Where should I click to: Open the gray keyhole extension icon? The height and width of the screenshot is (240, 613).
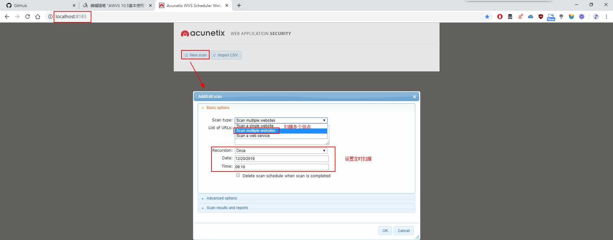[x=561, y=17]
